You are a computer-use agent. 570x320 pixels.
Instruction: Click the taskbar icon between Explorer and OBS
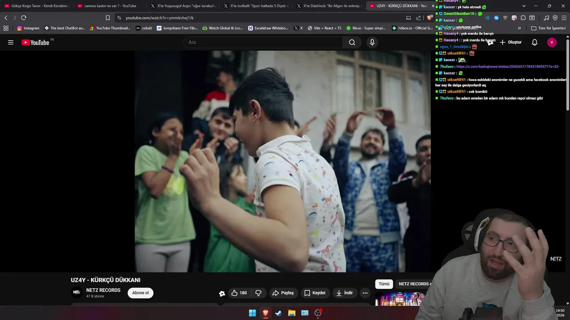click(x=305, y=313)
